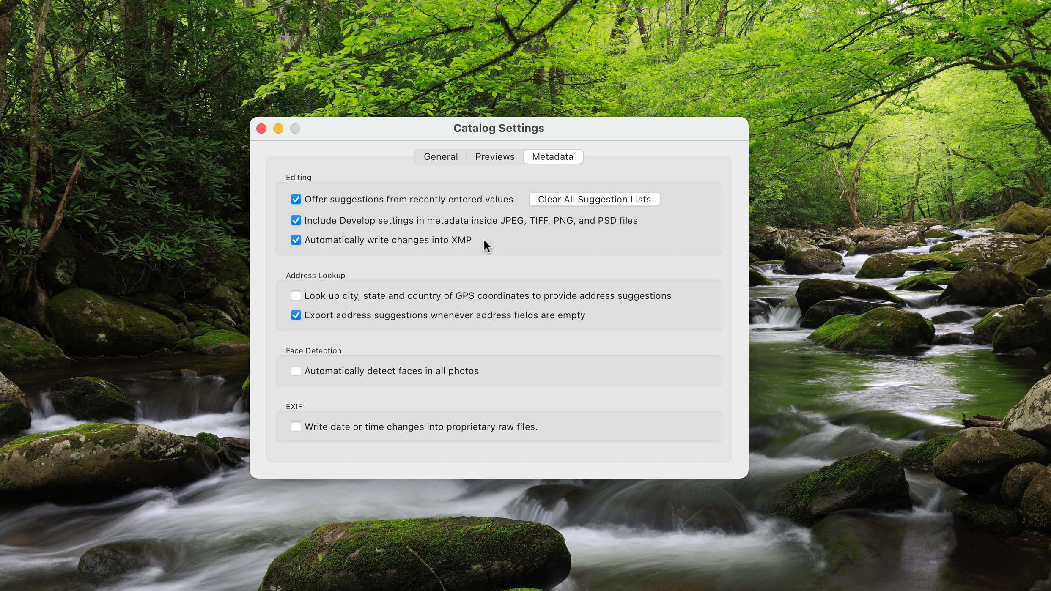The image size is (1051, 591).
Task: Click the EXIF section heading
Action: [x=294, y=406]
